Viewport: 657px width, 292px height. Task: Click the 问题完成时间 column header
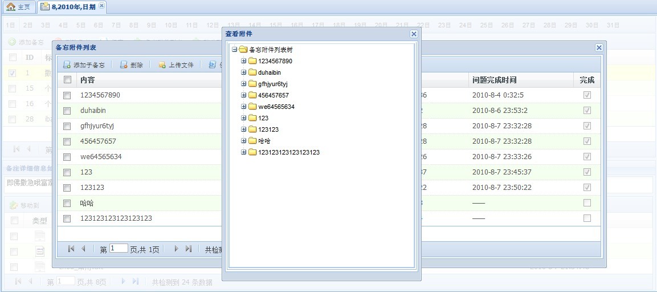coord(494,80)
